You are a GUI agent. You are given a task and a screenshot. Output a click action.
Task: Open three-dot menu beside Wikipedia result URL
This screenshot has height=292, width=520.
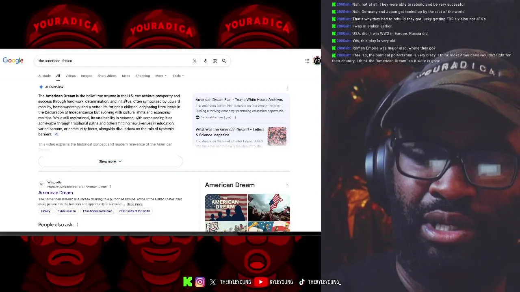pos(110,187)
